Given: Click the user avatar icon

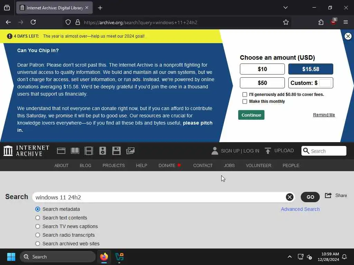Looking at the screenshot, I should click(215, 151).
